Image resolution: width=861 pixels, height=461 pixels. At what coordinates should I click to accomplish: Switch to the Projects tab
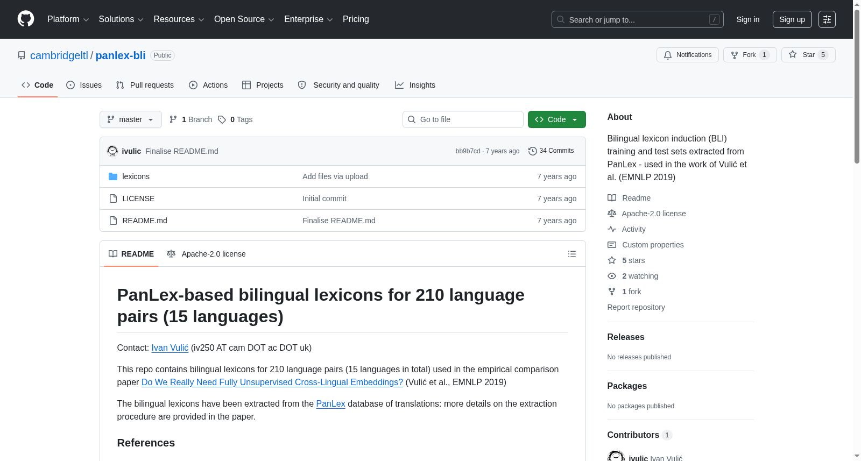(263, 85)
